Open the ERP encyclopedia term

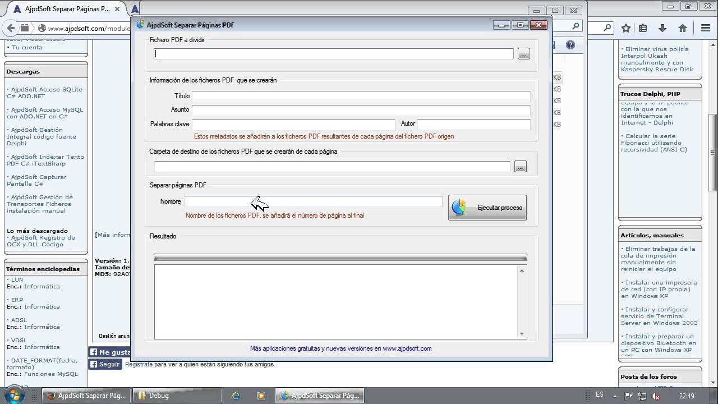17,300
